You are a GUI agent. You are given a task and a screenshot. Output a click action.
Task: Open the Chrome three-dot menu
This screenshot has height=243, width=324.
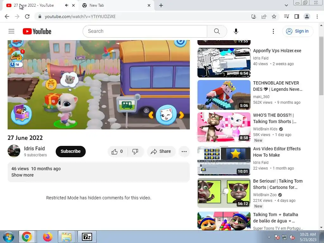click(317, 16)
